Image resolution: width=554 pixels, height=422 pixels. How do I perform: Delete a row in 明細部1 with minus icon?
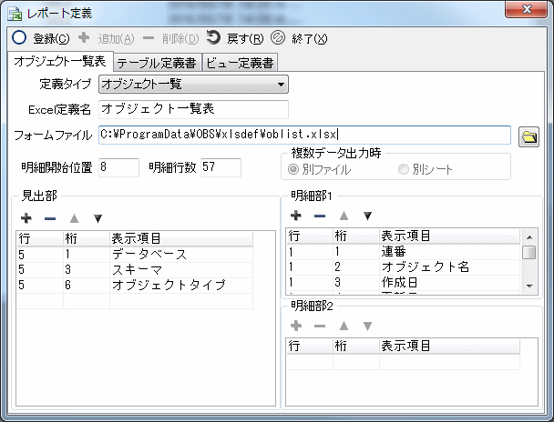[319, 216]
